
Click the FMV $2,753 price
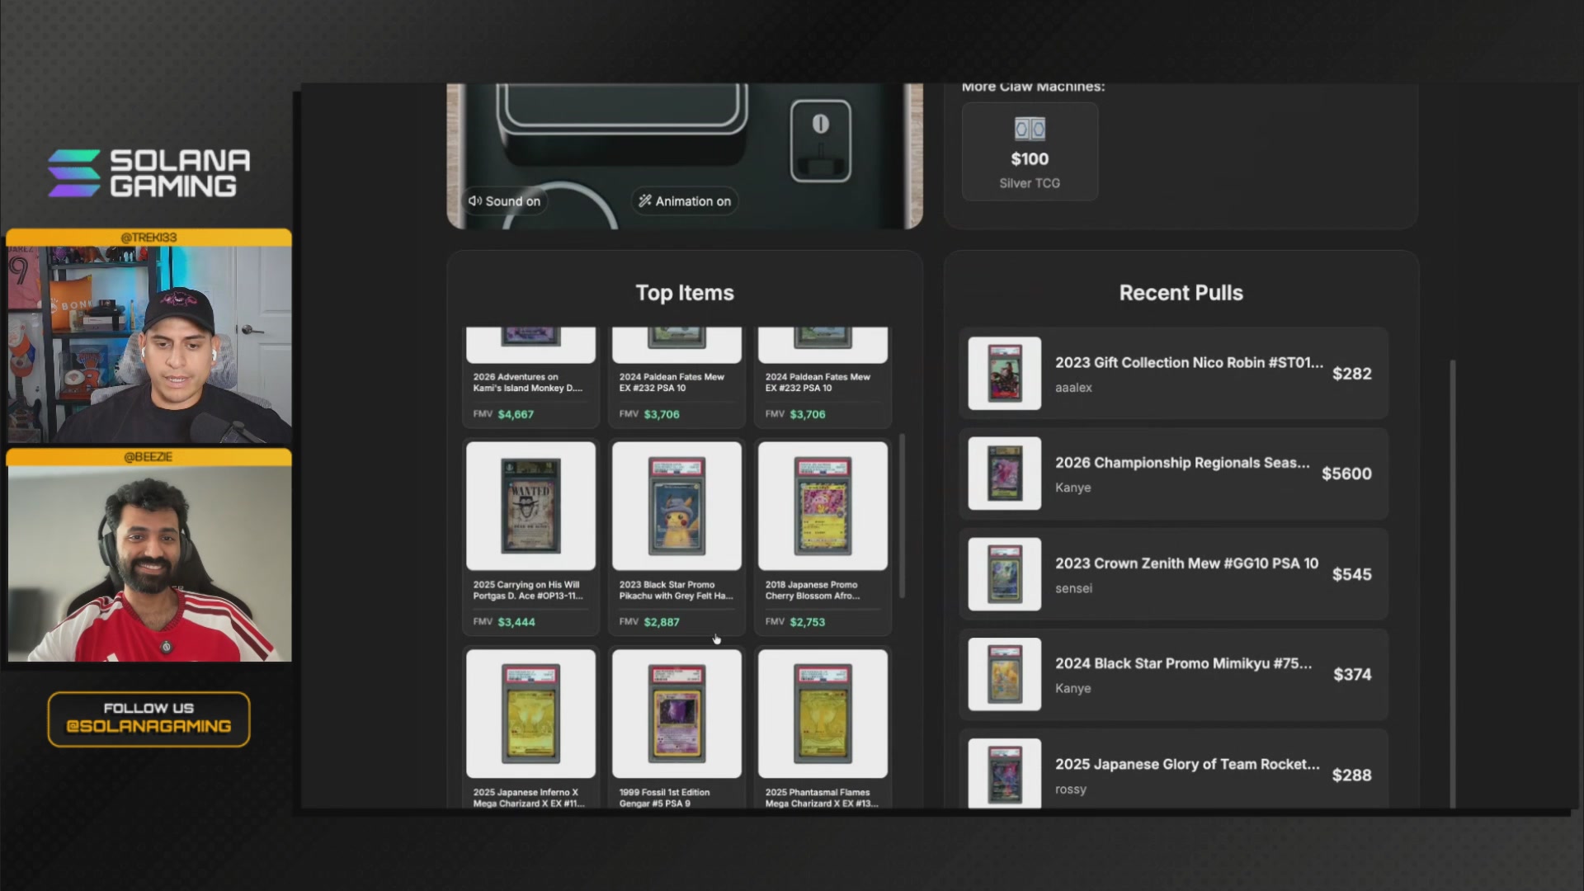click(x=795, y=622)
